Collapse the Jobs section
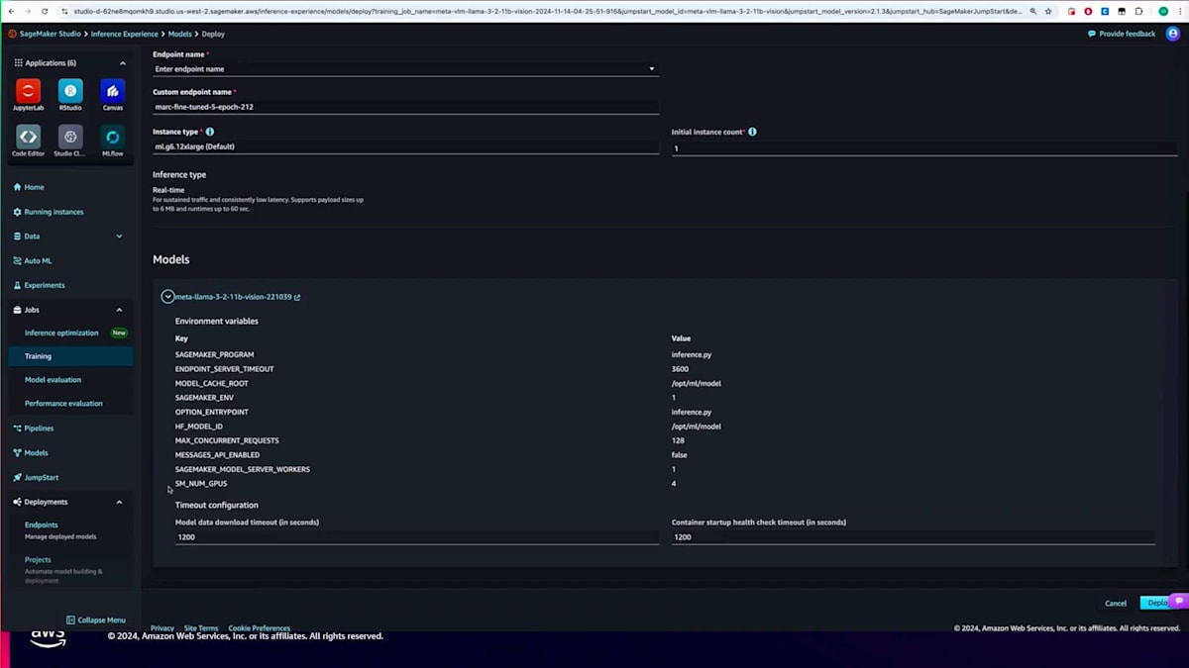The image size is (1189, 668). coord(119,310)
